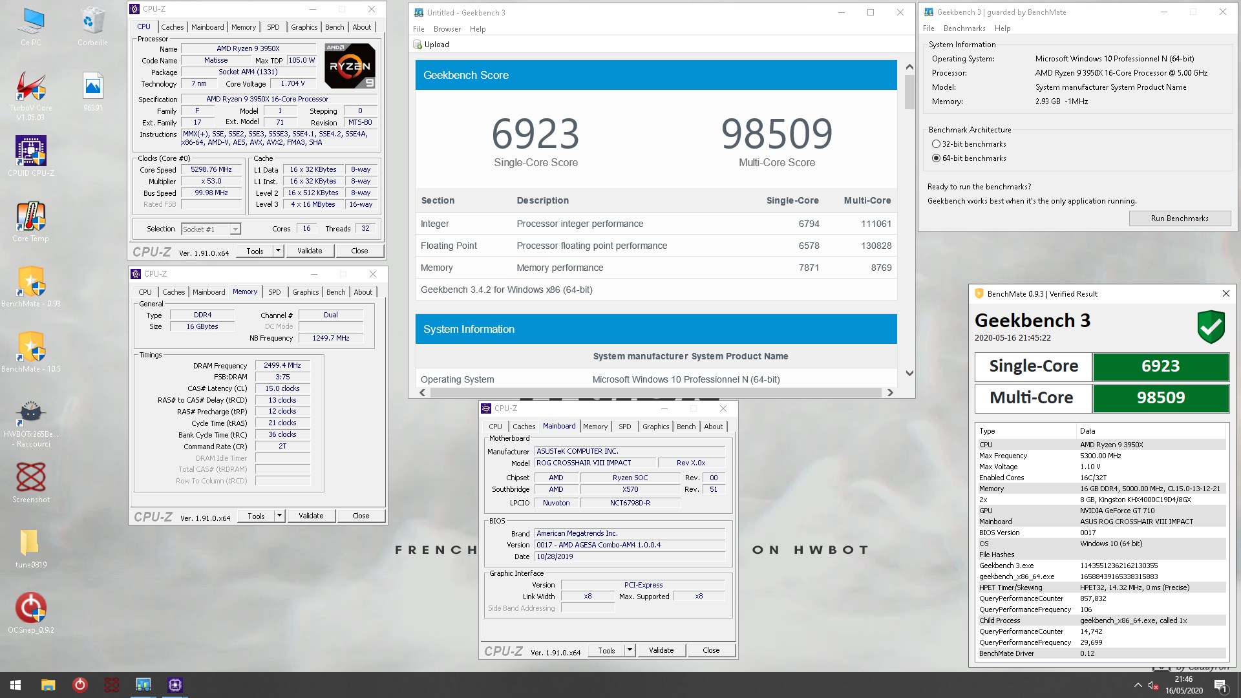Open the Corbeille recycle bin icon
Screen dimensions: 1241x698
click(x=92, y=26)
